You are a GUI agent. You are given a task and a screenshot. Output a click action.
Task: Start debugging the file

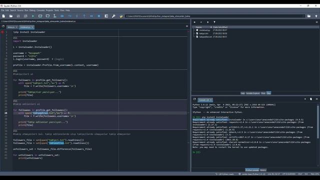tap(62, 16)
